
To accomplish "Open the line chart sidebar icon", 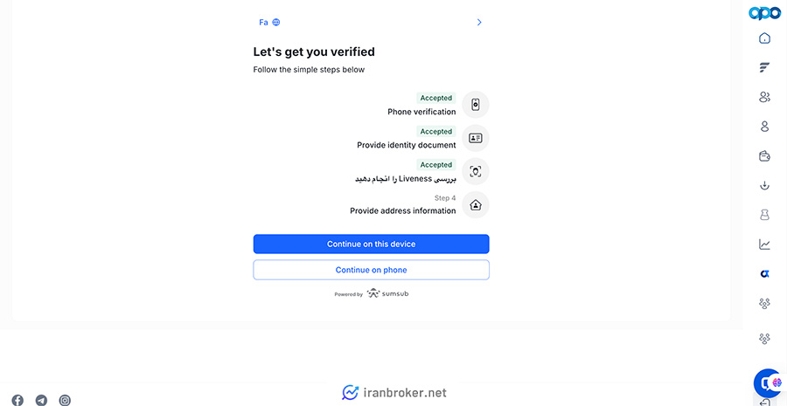I will (764, 244).
